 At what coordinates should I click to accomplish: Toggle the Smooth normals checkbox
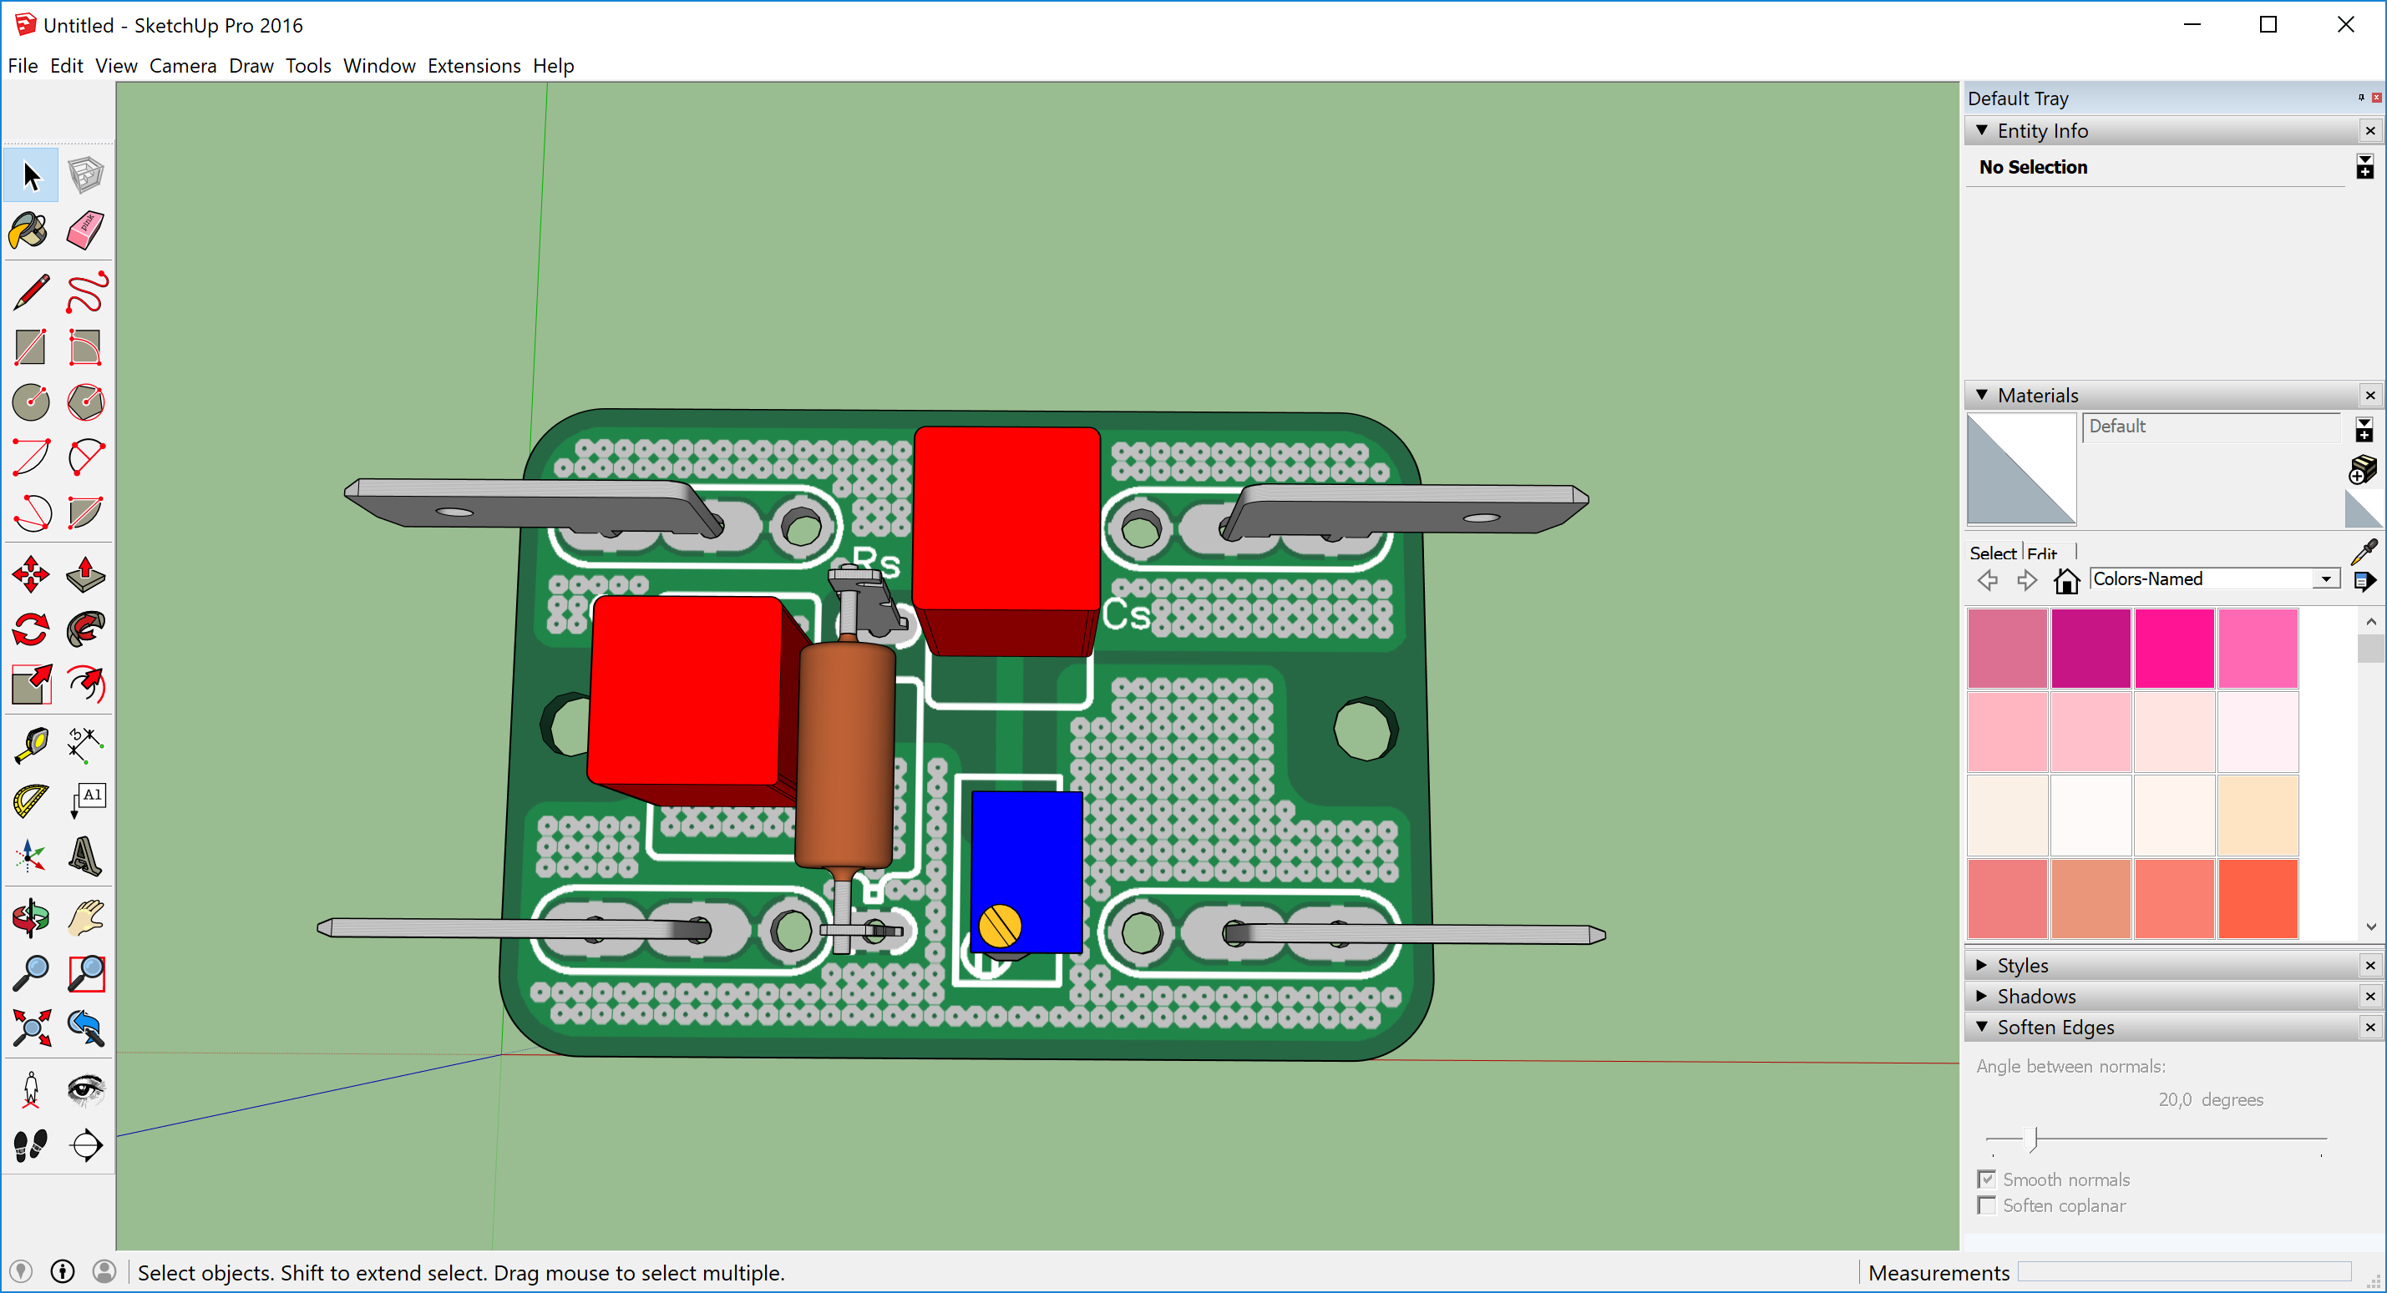tap(1986, 1179)
